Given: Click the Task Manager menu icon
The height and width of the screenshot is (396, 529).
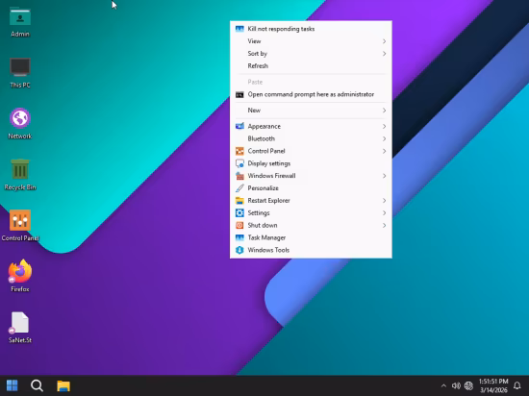Looking at the screenshot, I should pos(239,238).
